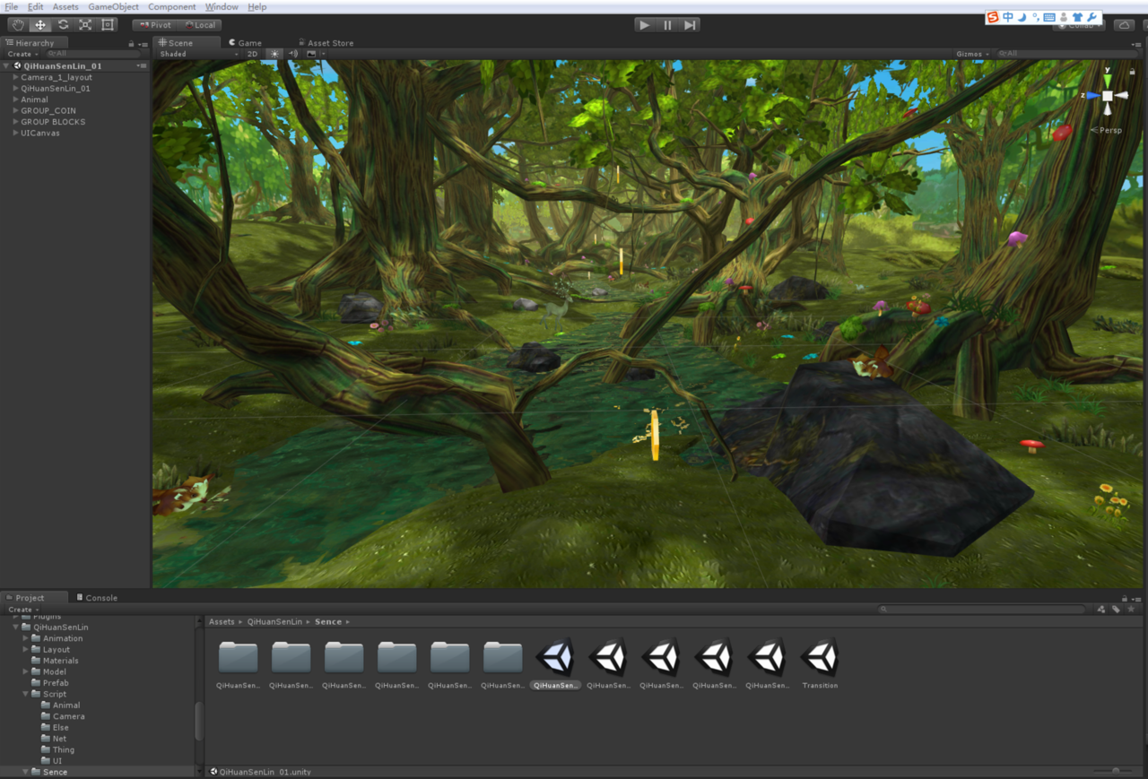Expand the GROUP BLOCKS object
The height and width of the screenshot is (779, 1148).
(15, 122)
